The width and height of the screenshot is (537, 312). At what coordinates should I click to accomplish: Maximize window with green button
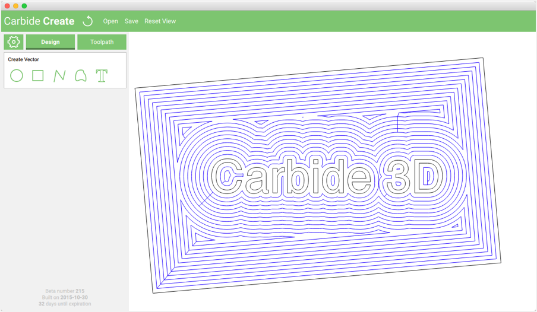point(24,6)
